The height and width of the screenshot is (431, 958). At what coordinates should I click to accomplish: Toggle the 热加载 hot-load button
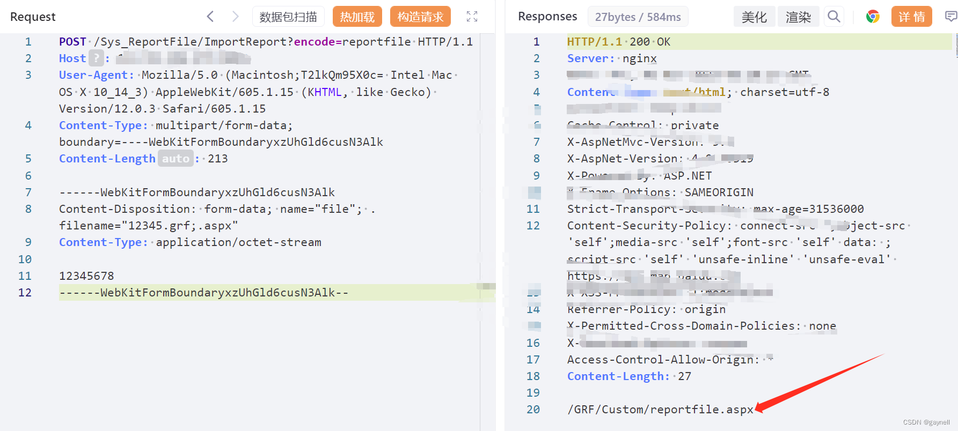coord(357,17)
